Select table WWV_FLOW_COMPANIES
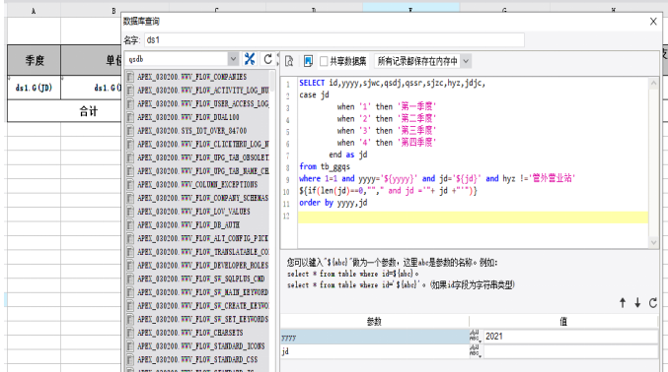Image resolution: width=668 pixels, height=372 pixels. 191,77
